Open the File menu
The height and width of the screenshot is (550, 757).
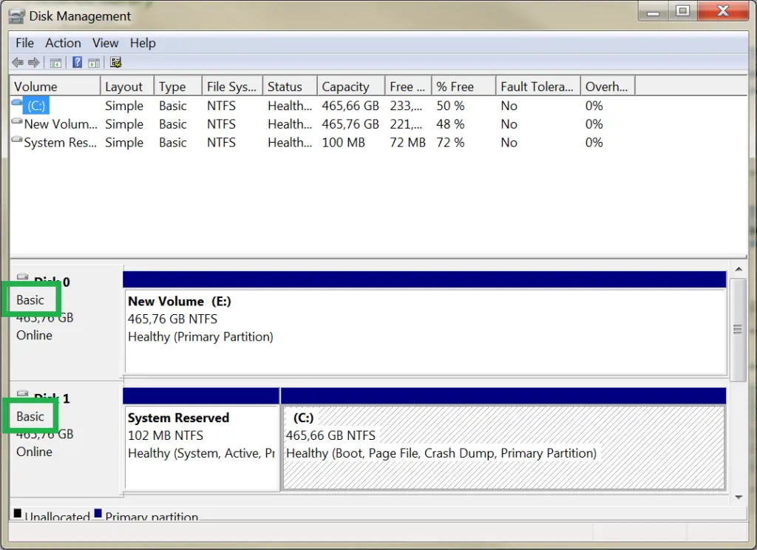24,43
